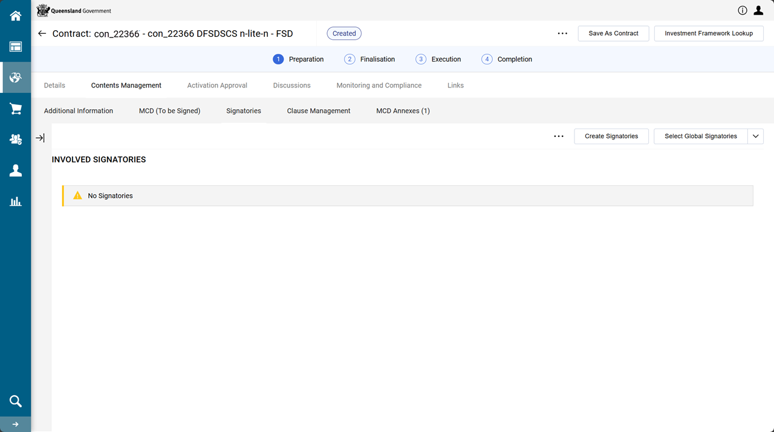Open the ellipsis menu beside Create Signatories

click(x=559, y=136)
